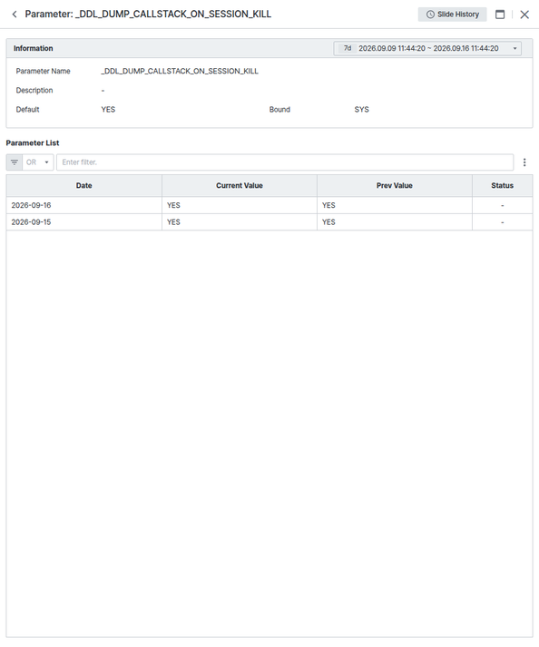Select the 2026-09-15 row

coord(269,222)
